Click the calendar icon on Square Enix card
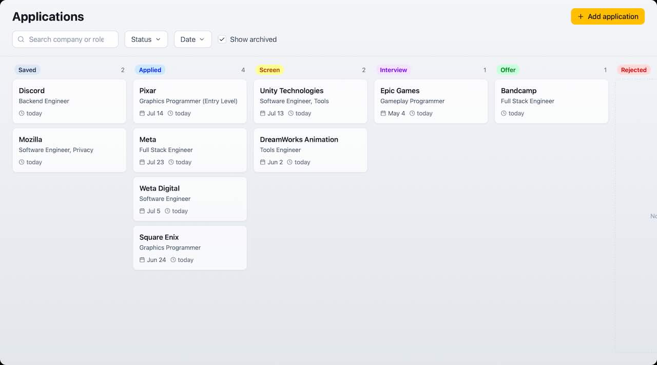This screenshot has width=657, height=365. [142, 260]
